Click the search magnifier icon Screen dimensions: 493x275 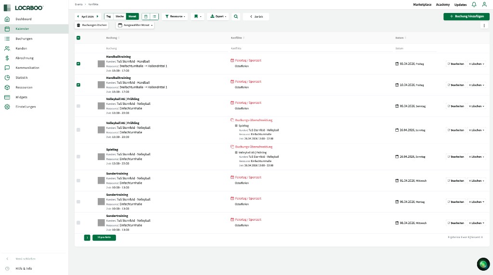pyautogui.click(x=236, y=16)
